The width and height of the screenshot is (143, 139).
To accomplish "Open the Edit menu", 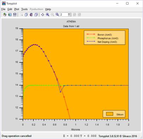I will pyautogui.click(x=10, y=9).
